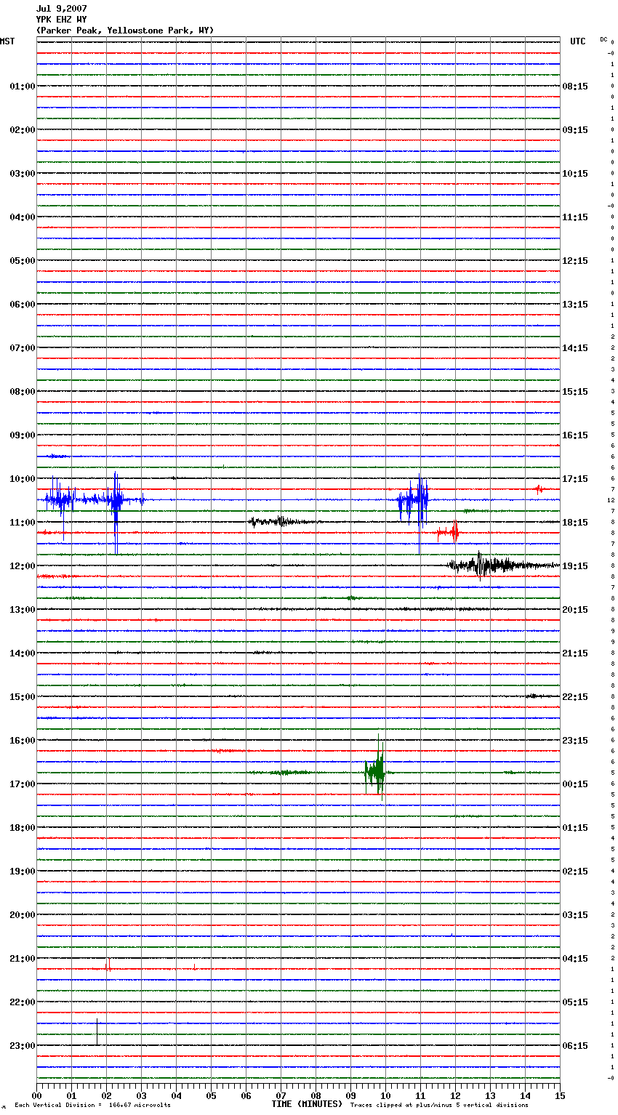Click the 10:15 UTC time label

tap(575, 174)
